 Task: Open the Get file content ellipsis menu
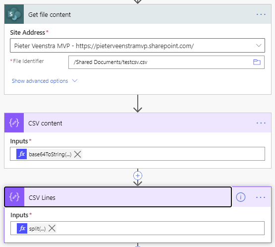pos(261,14)
